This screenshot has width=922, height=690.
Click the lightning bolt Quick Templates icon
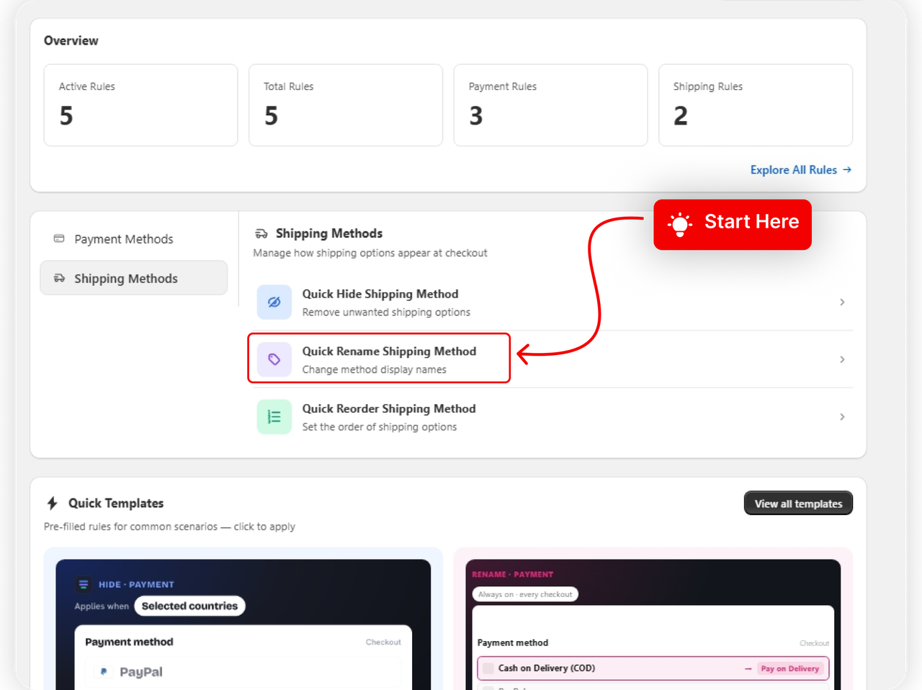[x=52, y=503]
